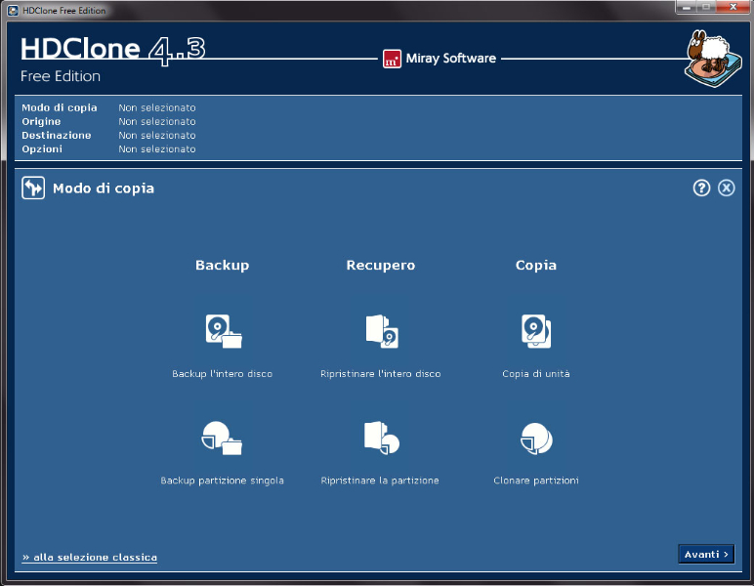
Task: Choose the Ripristinare l'intero disco icon
Action: [x=381, y=332]
